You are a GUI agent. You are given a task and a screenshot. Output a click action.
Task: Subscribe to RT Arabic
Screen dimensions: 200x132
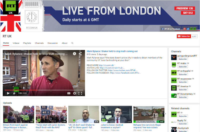183,66
